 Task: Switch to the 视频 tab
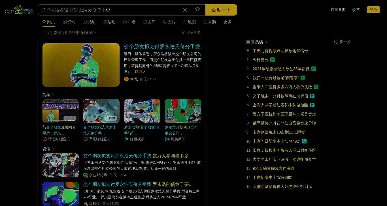[x=89, y=22]
